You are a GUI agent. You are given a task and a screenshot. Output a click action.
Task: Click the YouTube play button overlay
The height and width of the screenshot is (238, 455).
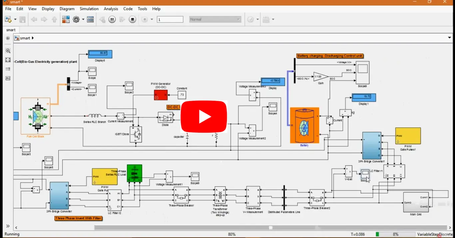click(x=204, y=117)
